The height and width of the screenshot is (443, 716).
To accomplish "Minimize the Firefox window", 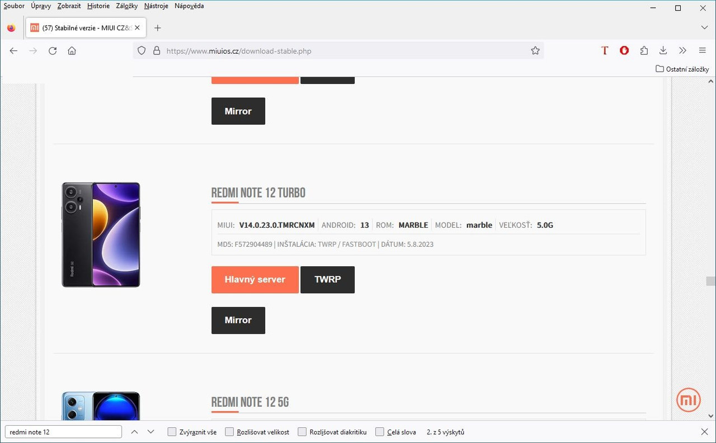I will (653, 8).
